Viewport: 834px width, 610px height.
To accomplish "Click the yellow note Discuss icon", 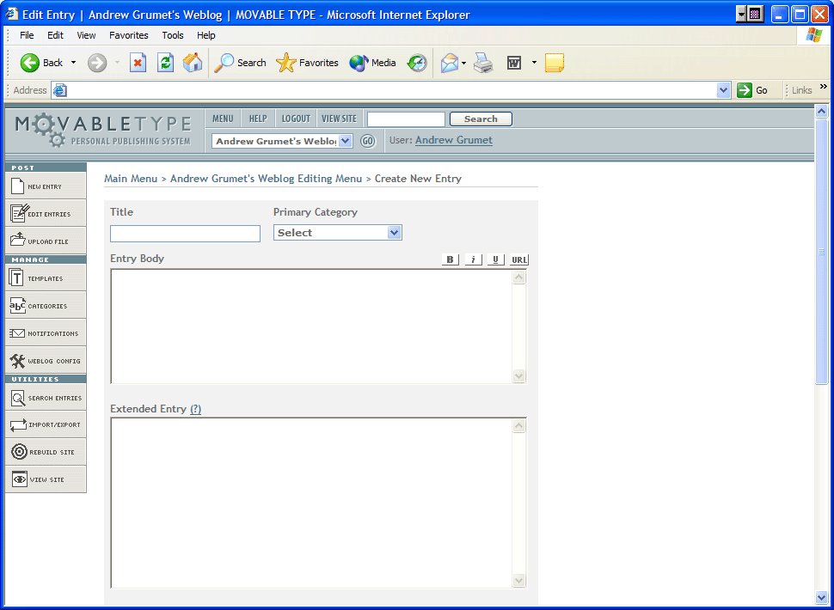I will (555, 63).
